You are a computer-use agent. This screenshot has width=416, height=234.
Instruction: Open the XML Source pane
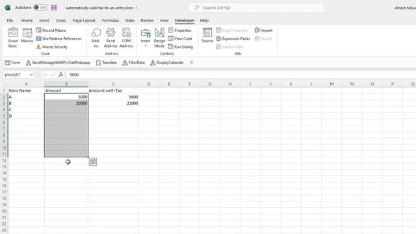click(207, 35)
